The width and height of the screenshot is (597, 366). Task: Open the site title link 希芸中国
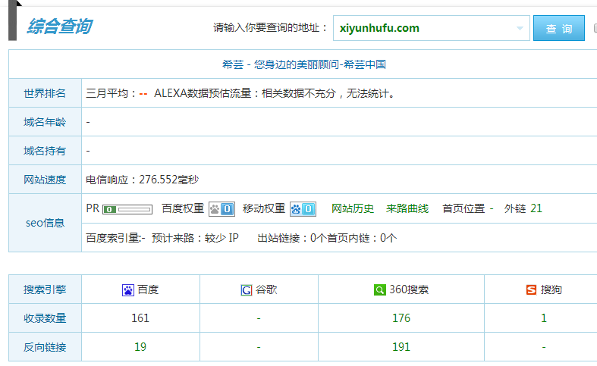click(x=303, y=64)
